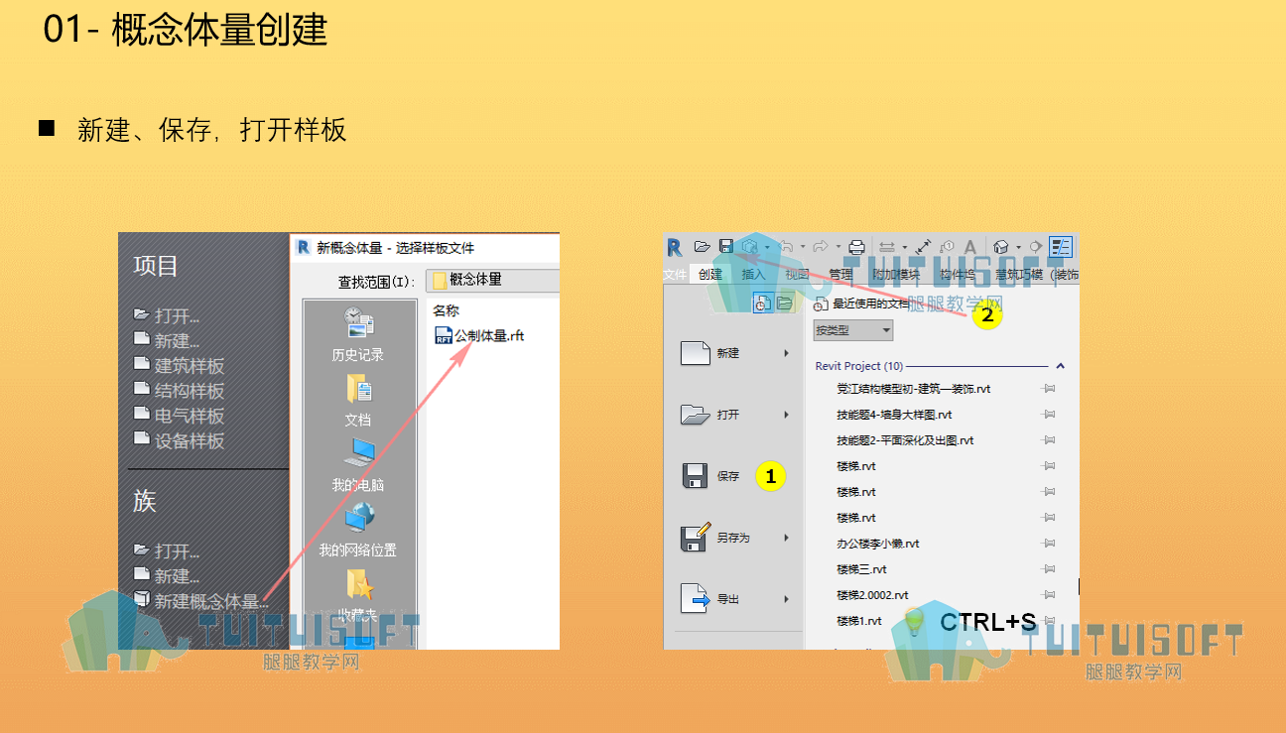Collapse the Revit Project (10) list chevron
Screen dimensions: 1286x733
pyautogui.click(x=1061, y=366)
